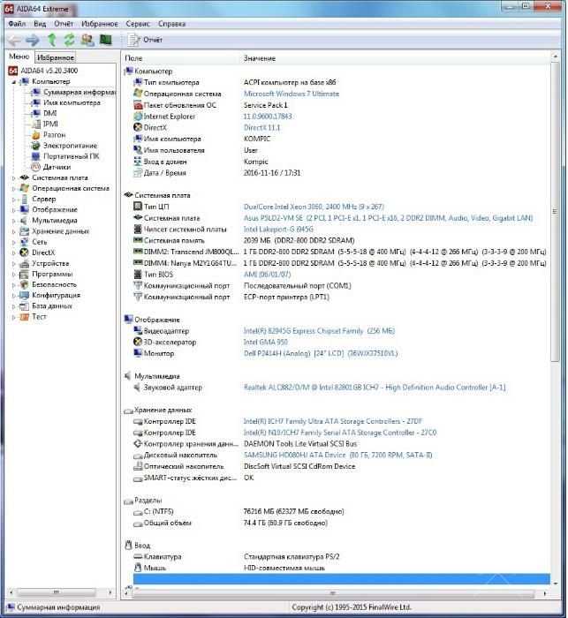Open the Intel GMA 950 link
The height and width of the screenshot is (618, 568).
point(266,343)
